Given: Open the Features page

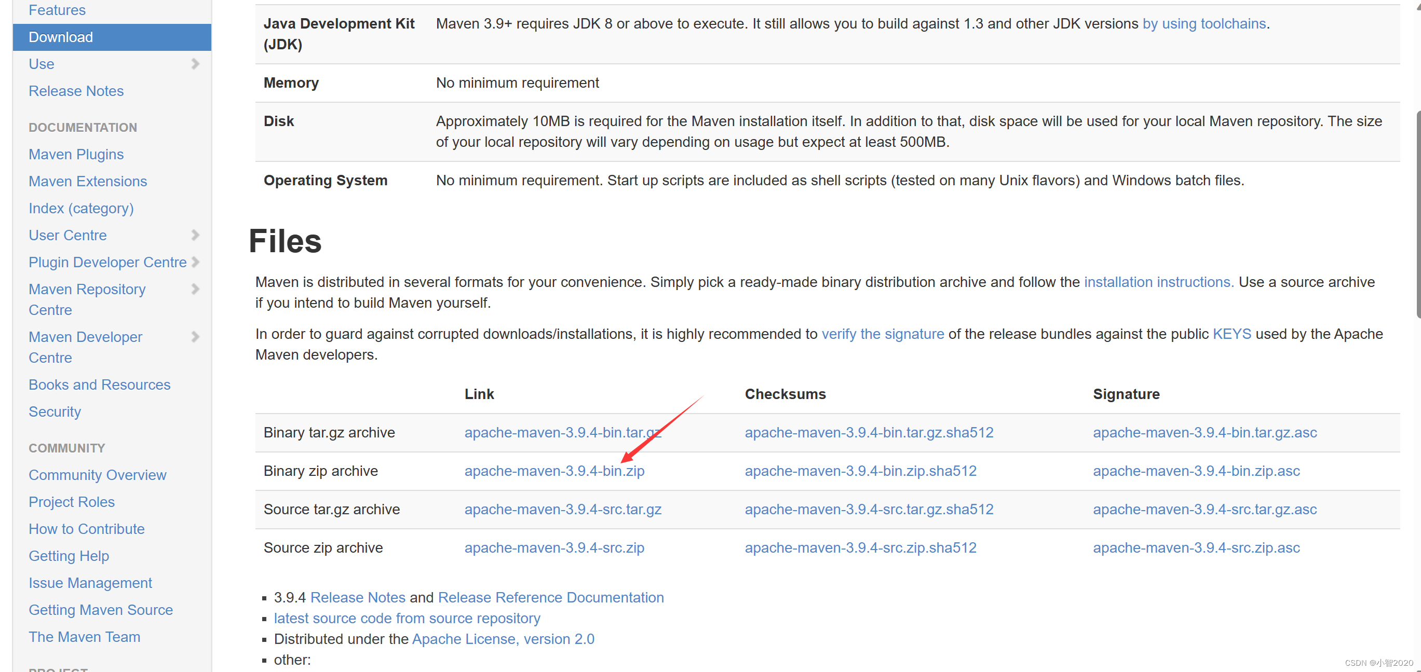Looking at the screenshot, I should pyautogui.click(x=56, y=9).
